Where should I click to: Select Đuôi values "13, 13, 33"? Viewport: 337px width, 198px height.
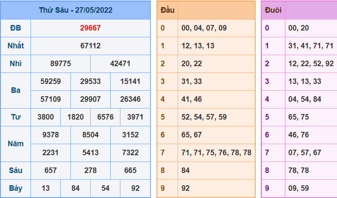tap(305, 81)
